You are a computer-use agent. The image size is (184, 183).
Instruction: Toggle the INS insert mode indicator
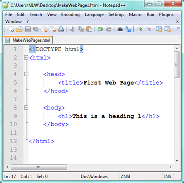[x=167, y=177]
